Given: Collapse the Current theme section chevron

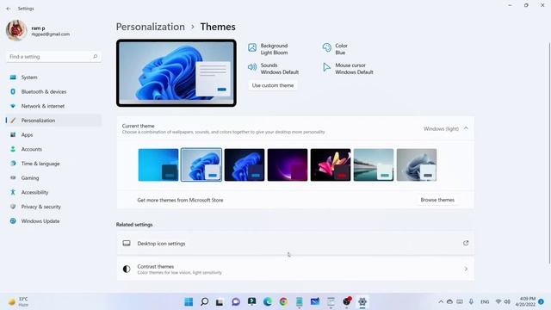Looking at the screenshot, I should pos(467,128).
